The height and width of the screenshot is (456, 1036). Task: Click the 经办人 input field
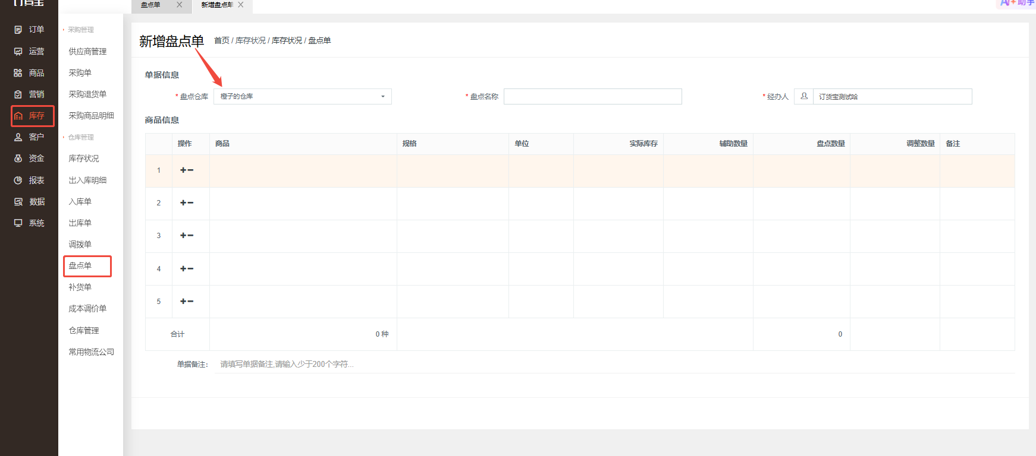892,96
